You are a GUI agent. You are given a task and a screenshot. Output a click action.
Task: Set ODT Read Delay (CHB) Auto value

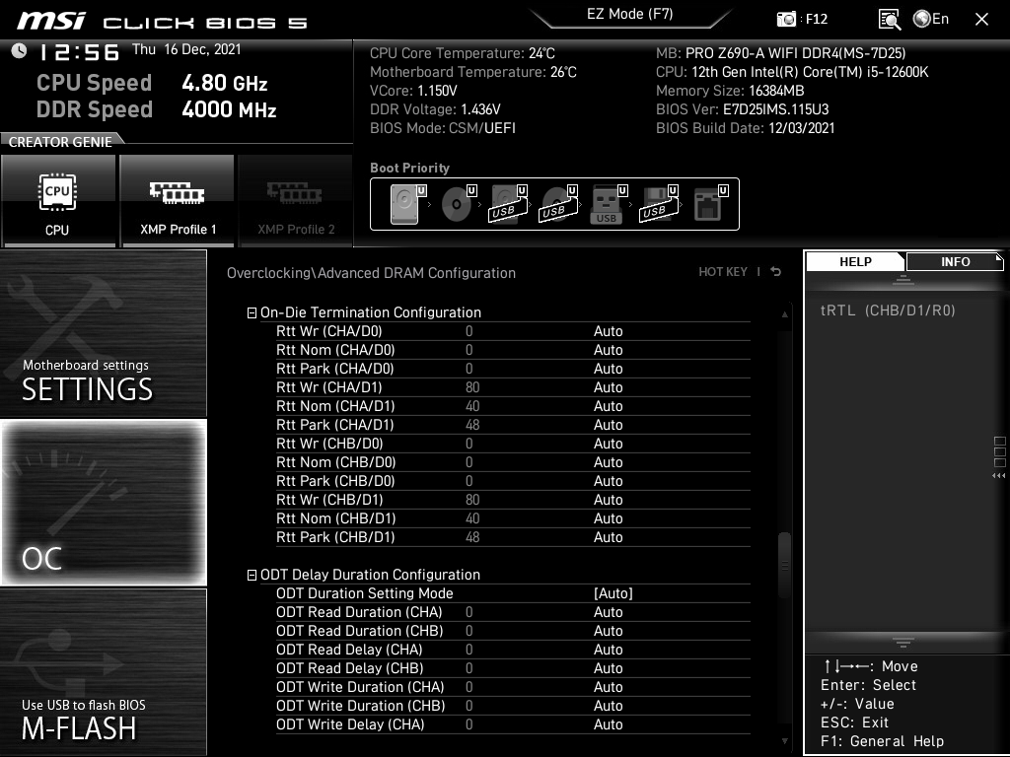(x=608, y=668)
